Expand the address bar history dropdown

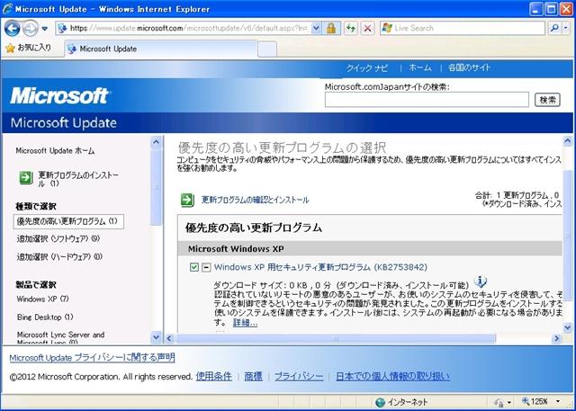(316, 28)
